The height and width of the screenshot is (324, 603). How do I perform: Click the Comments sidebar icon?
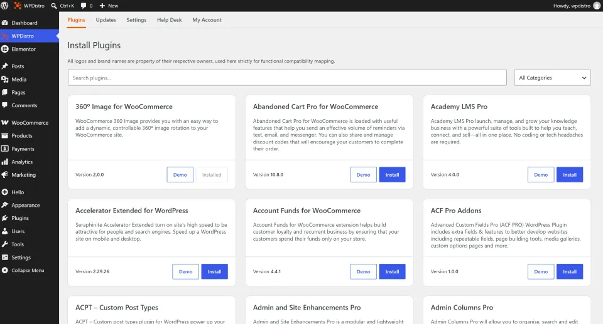[x=5, y=105]
